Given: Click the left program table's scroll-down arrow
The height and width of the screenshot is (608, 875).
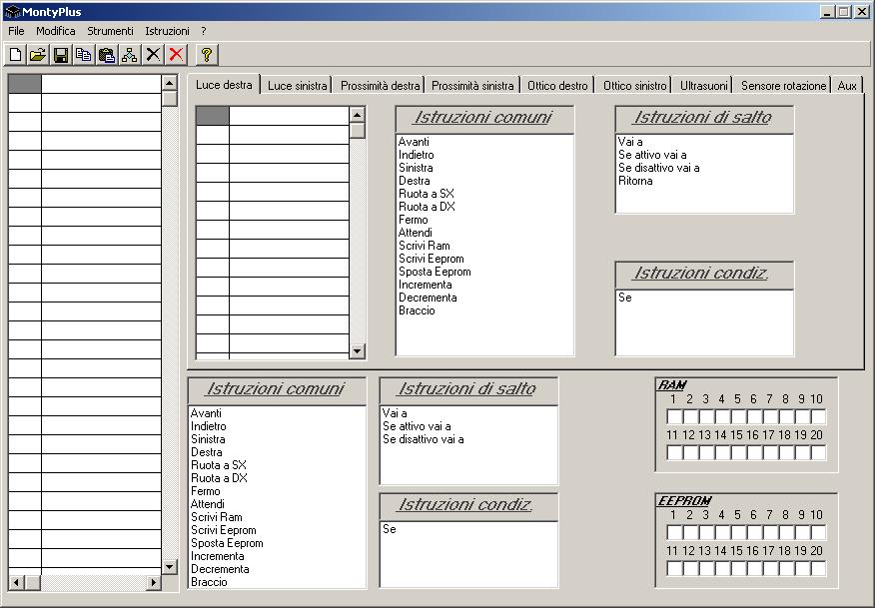Looking at the screenshot, I should (170, 566).
